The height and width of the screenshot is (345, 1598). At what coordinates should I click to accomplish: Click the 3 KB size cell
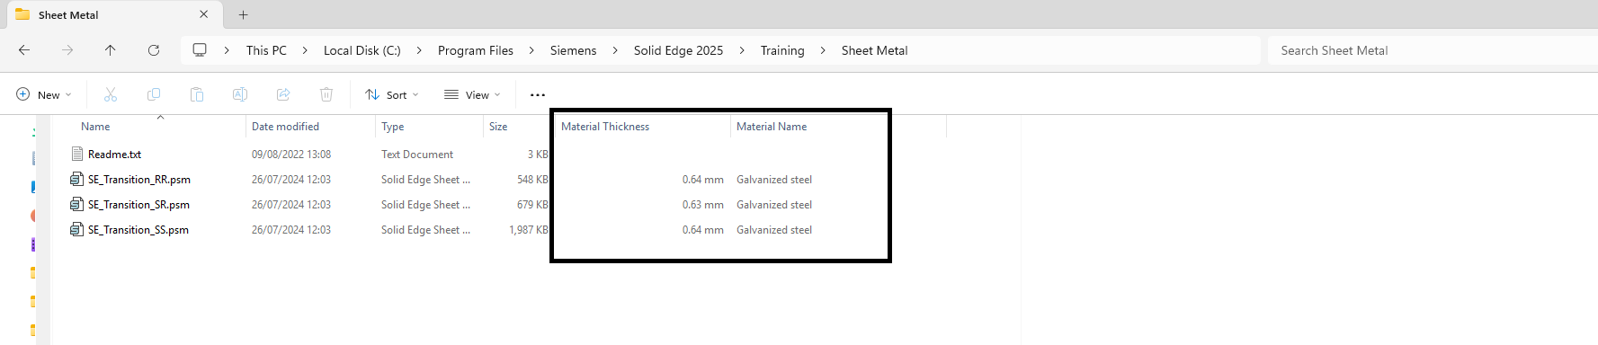coord(538,155)
